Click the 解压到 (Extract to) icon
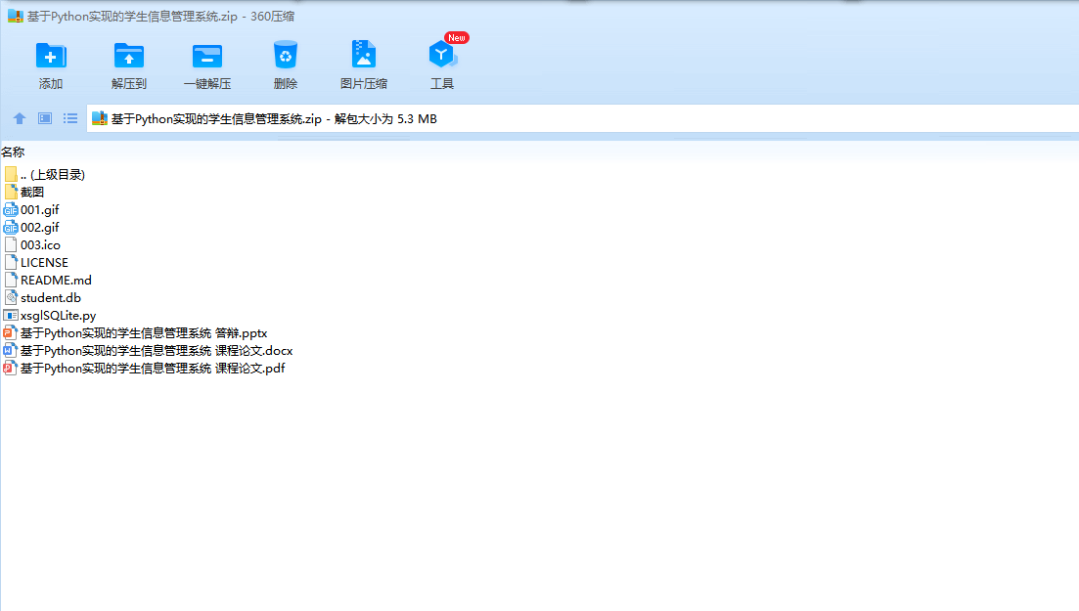The image size is (1079, 611). (129, 56)
